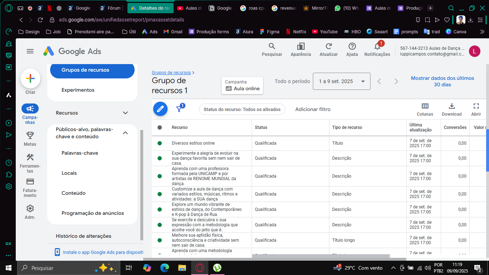Open Palavras-chave nav item
Screen dimensions: 489x275
tap(80, 153)
